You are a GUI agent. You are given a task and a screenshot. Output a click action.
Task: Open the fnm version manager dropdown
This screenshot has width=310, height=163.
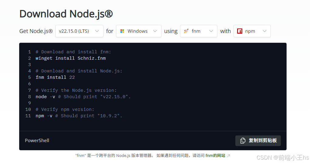point(199,31)
